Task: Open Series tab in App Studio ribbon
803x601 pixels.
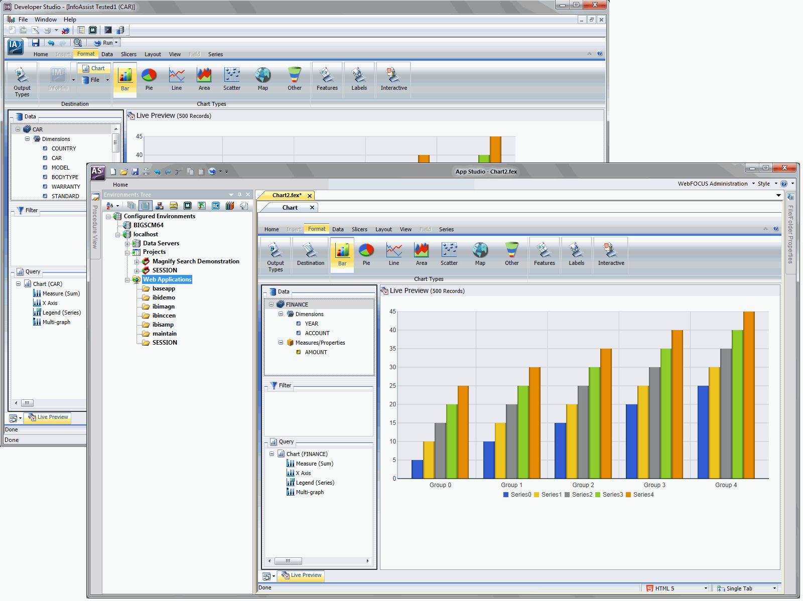Action: (x=446, y=229)
